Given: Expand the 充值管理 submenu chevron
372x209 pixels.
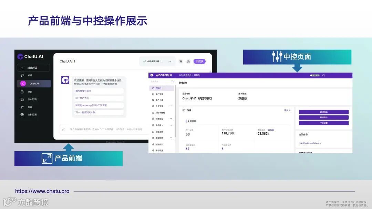Looking at the screenshot, I should (x=171, y=106).
